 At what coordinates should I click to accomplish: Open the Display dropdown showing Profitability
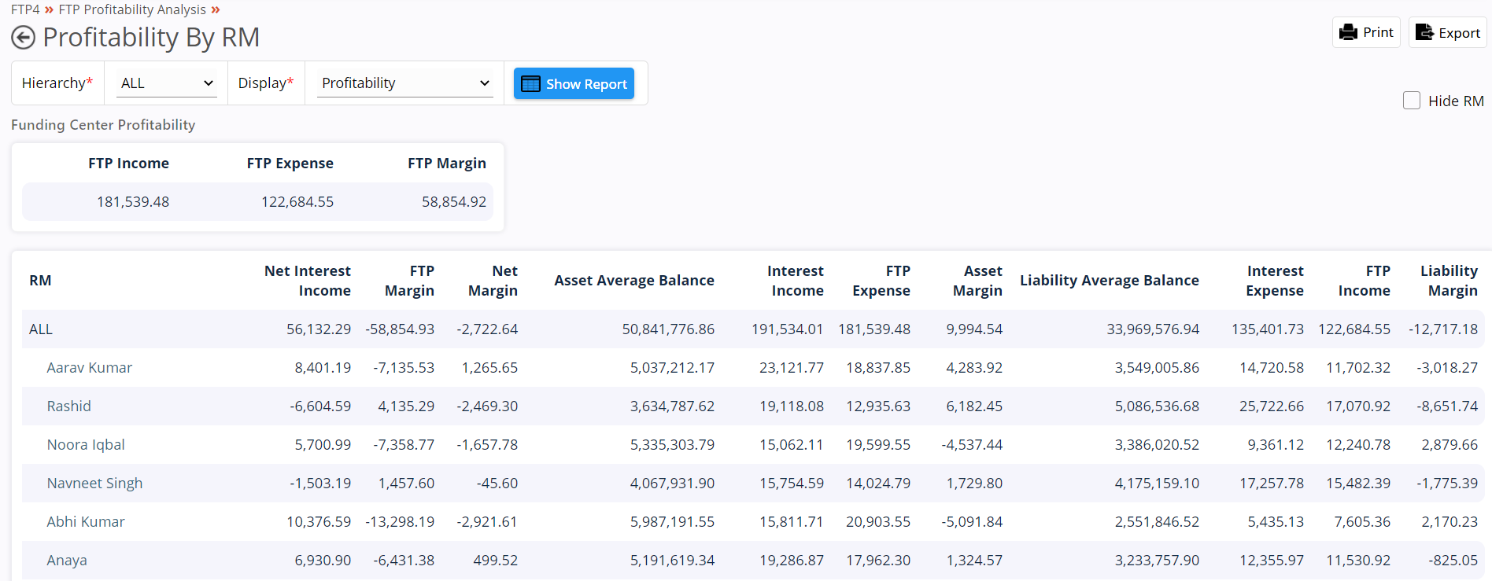tap(404, 83)
